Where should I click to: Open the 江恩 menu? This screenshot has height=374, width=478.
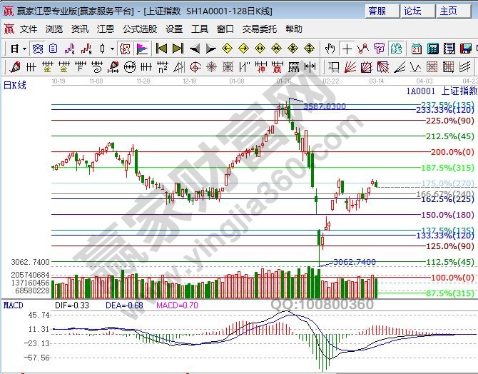(x=105, y=29)
